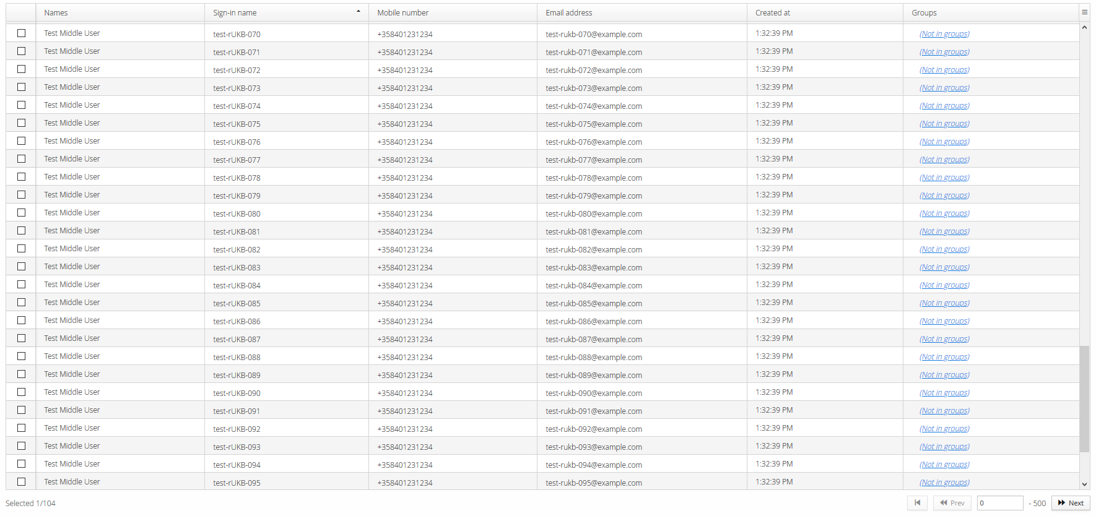Tick the checkbox for test-rUKB-080 row
This screenshot has width=1096, height=516.
tap(22, 213)
